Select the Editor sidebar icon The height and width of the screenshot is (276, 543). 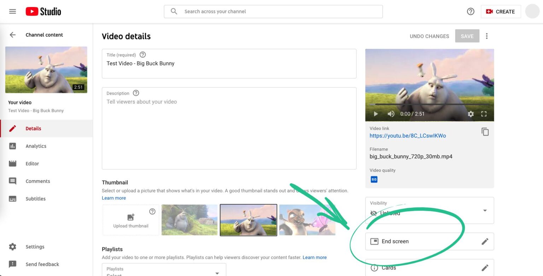[x=13, y=163]
